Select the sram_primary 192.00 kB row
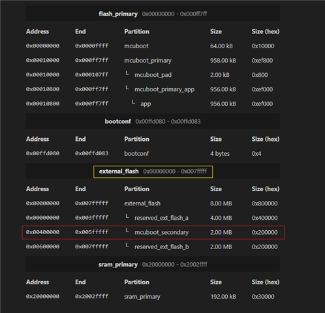325x313 pixels. [x=153, y=297]
